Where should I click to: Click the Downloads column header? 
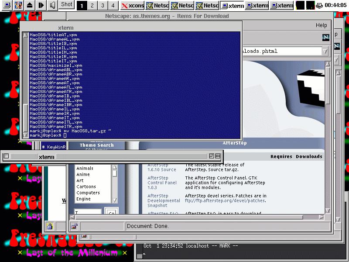coord(309,157)
